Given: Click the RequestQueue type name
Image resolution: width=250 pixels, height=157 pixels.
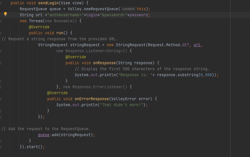Looking at the screenshot, I should click(33, 9).
